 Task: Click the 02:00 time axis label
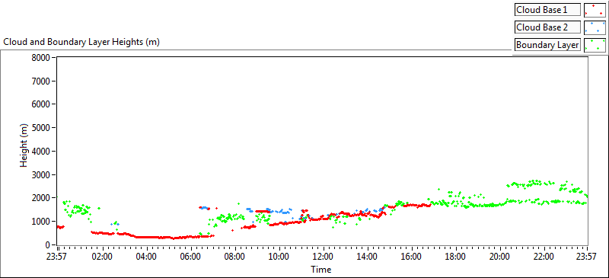point(103,257)
